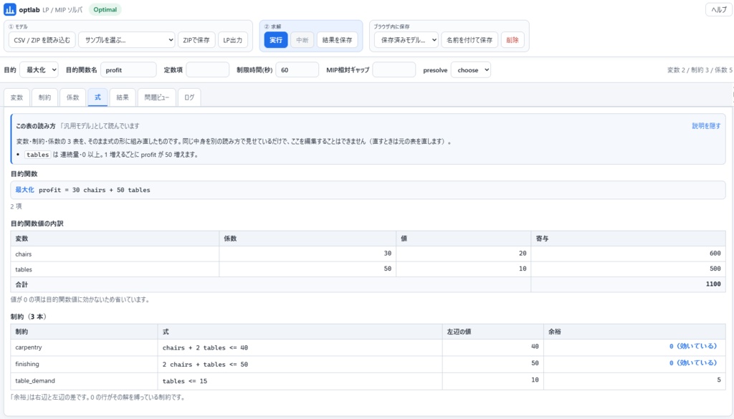Click the tables code tag in explanation
Image resolution: width=734 pixels, height=419 pixels.
point(37,154)
